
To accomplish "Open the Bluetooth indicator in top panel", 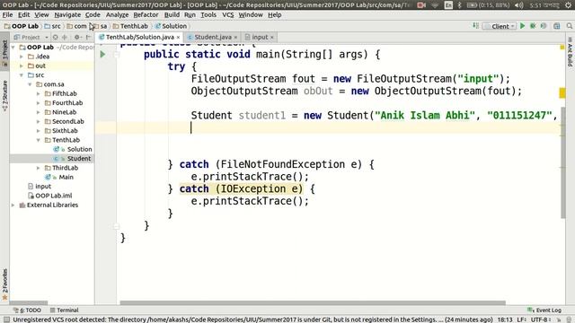I will tap(459, 5).
